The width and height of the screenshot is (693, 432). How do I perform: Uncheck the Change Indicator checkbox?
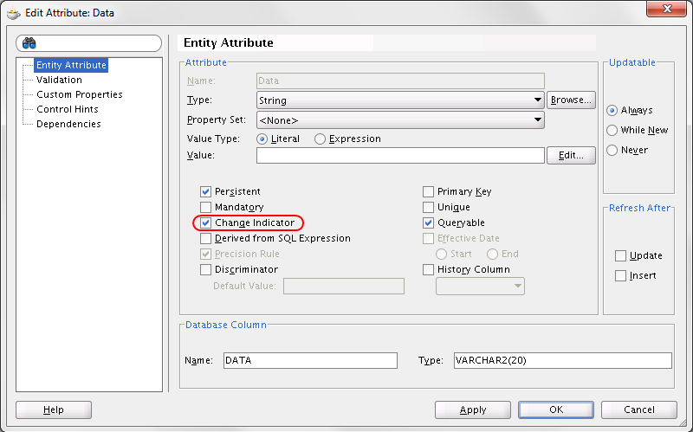tap(205, 222)
